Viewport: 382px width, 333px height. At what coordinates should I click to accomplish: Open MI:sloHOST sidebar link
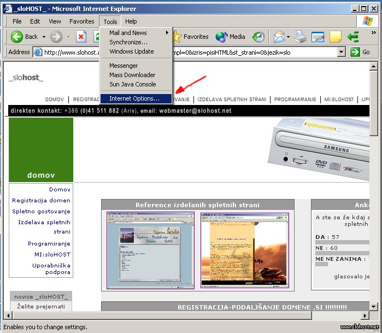click(52, 254)
